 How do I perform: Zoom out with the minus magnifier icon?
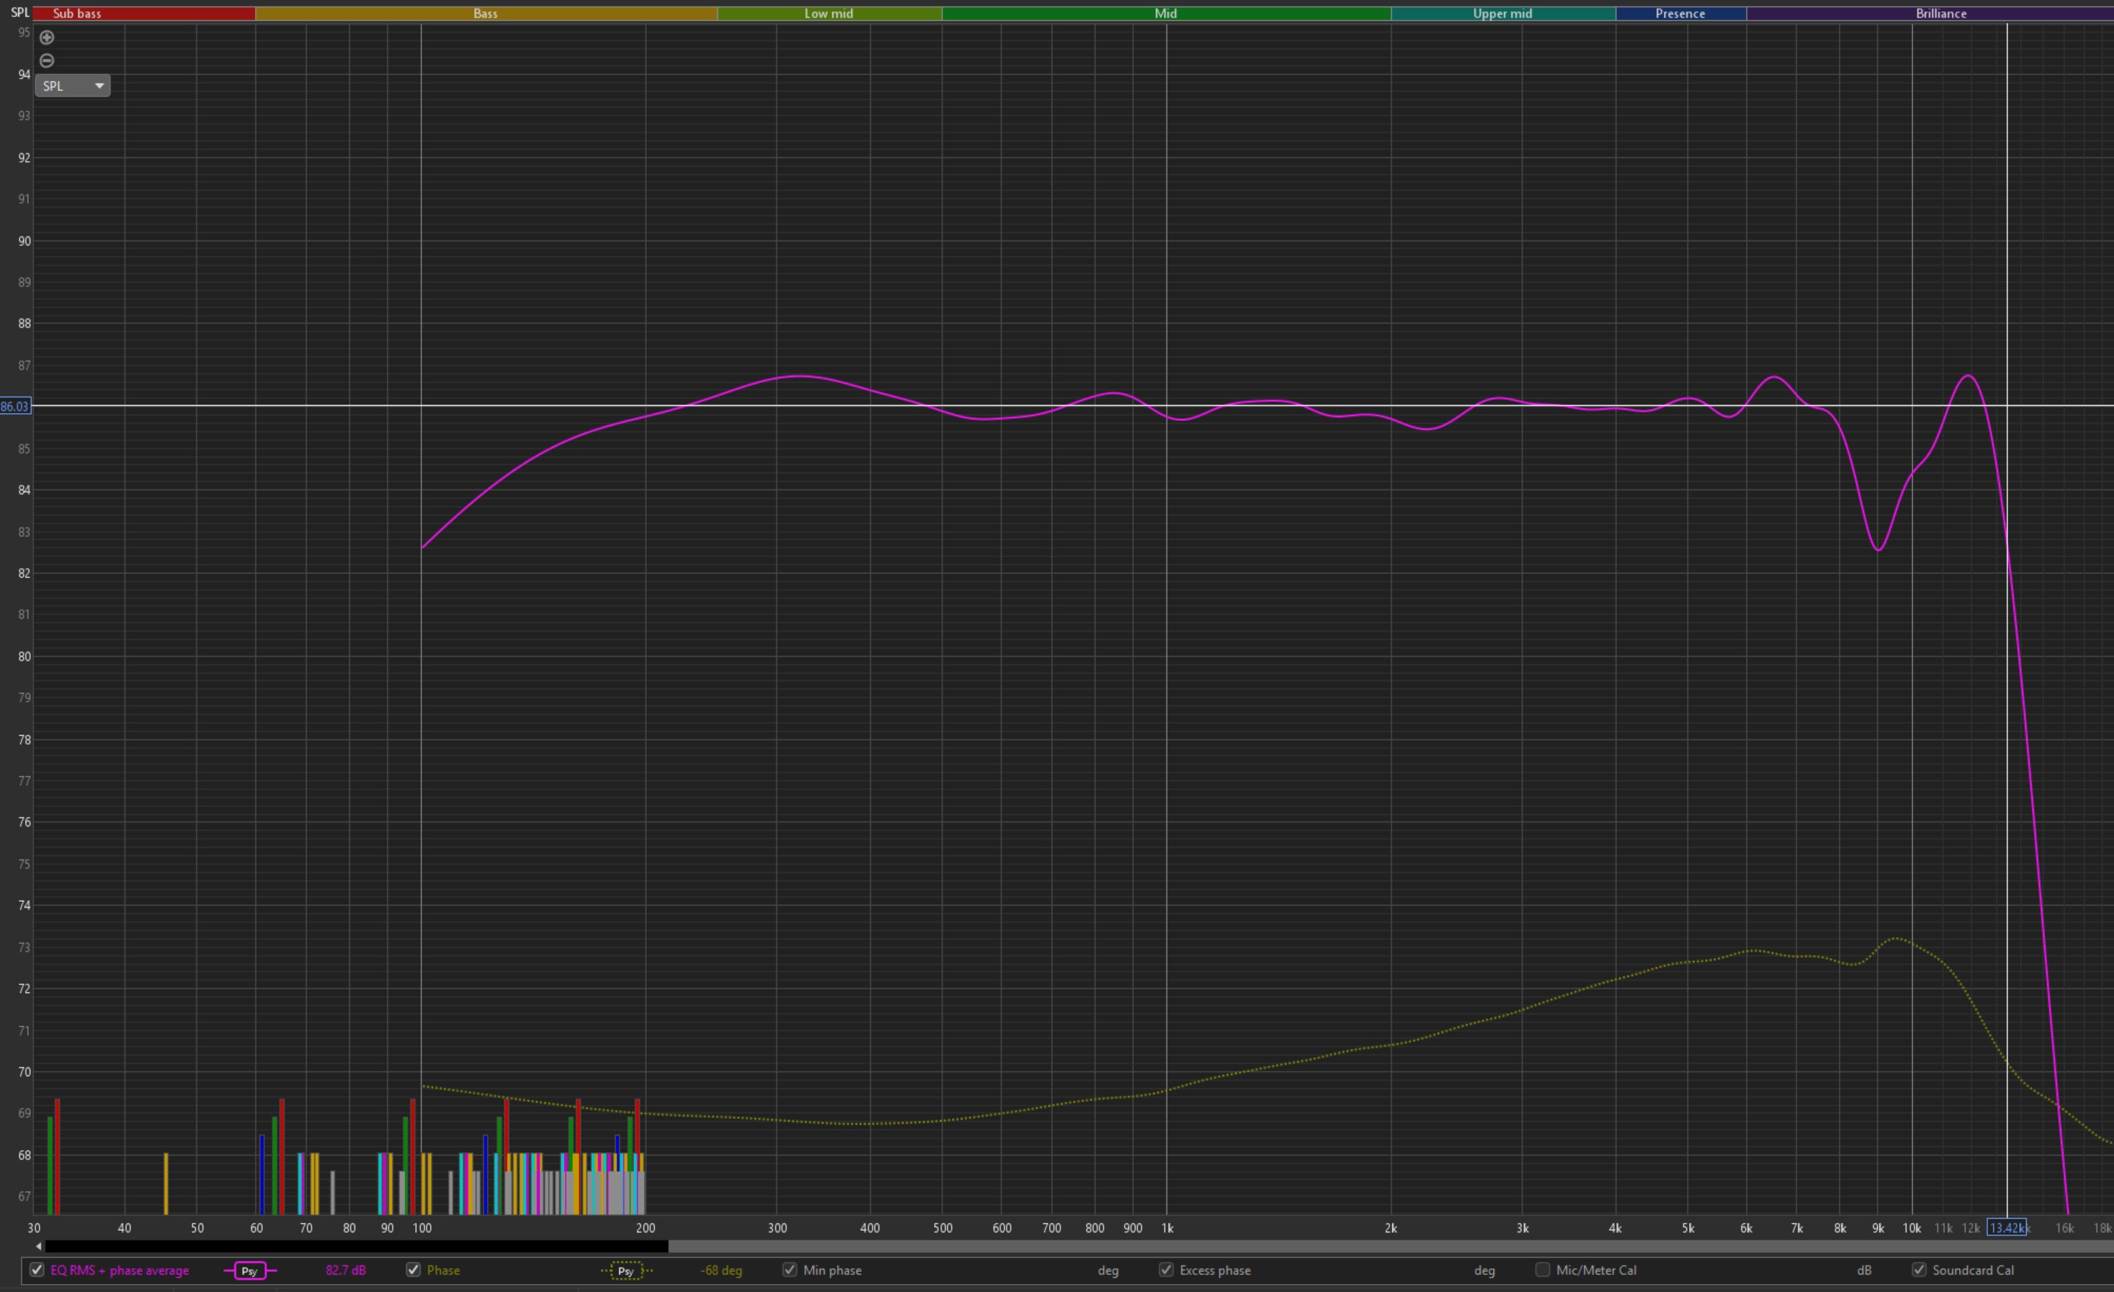point(47,61)
